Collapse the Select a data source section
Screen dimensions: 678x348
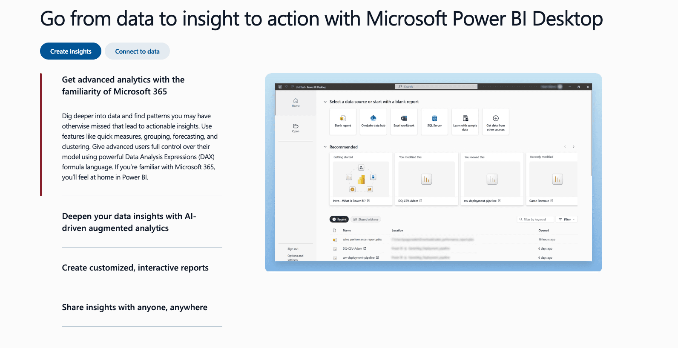(x=325, y=102)
